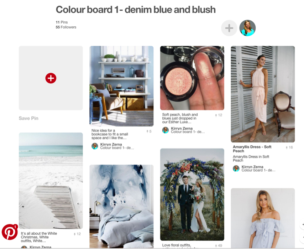304x249 pixels.
Task: Open the white beach boardwalk pin
Action: (51, 181)
